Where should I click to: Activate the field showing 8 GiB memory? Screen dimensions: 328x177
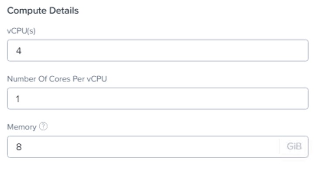click(x=143, y=147)
